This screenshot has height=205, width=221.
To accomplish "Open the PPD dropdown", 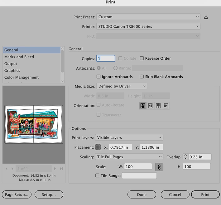I will [x=148, y=36].
